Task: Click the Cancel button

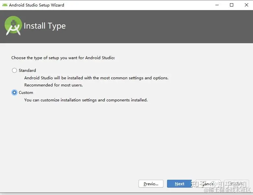Action: coord(208,184)
